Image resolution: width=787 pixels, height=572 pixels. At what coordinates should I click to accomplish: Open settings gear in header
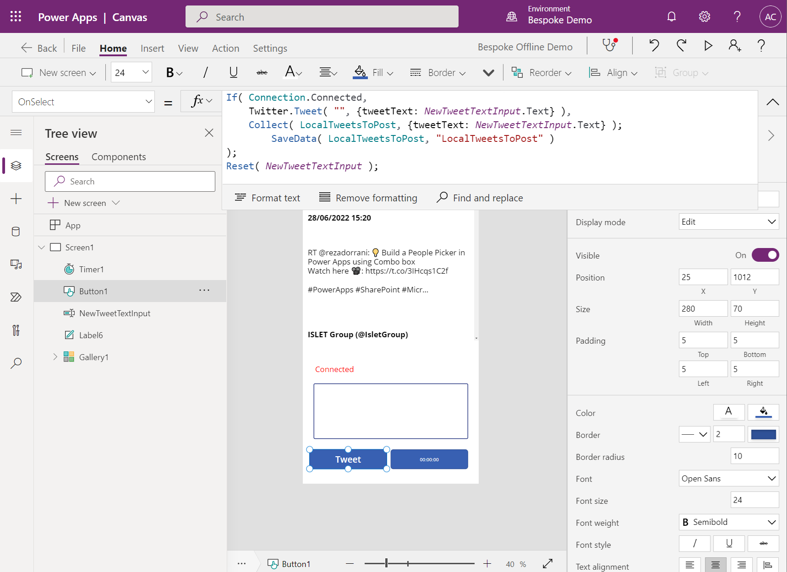(x=705, y=17)
